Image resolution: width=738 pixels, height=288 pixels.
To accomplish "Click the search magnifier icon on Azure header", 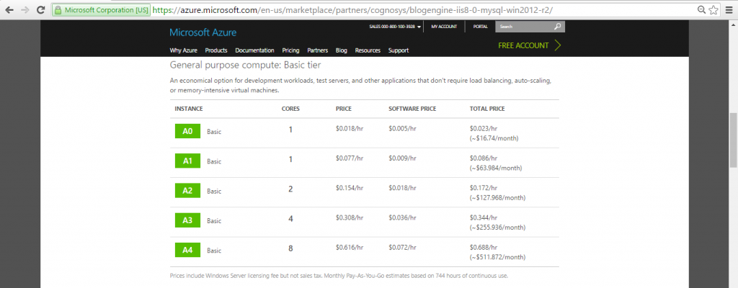I will [557, 27].
